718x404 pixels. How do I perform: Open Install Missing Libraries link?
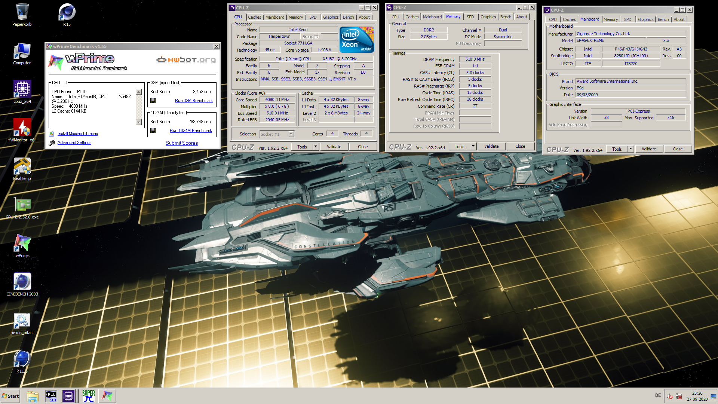pyautogui.click(x=77, y=134)
